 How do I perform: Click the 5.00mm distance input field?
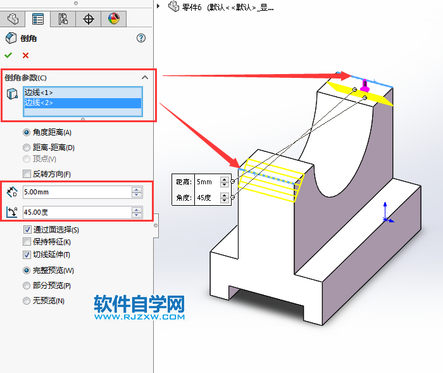pyautogui.click(x=77, y=192)
